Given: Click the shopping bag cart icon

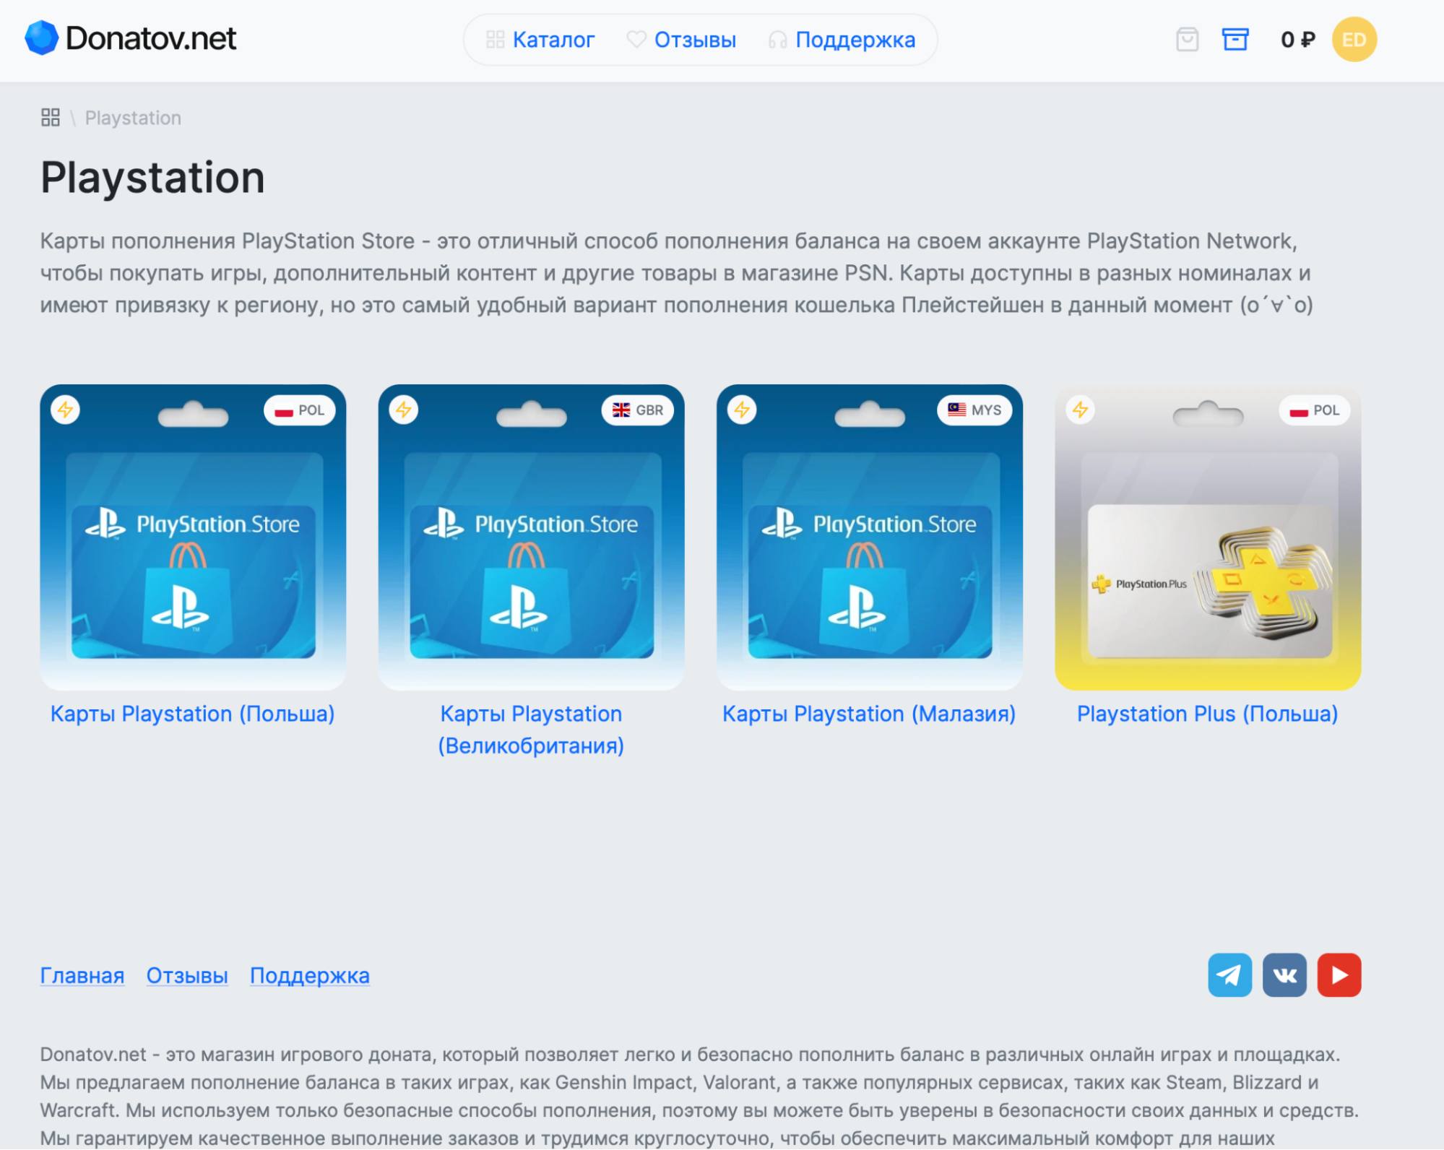Looking at the screenshot, I should [1187, 39].
